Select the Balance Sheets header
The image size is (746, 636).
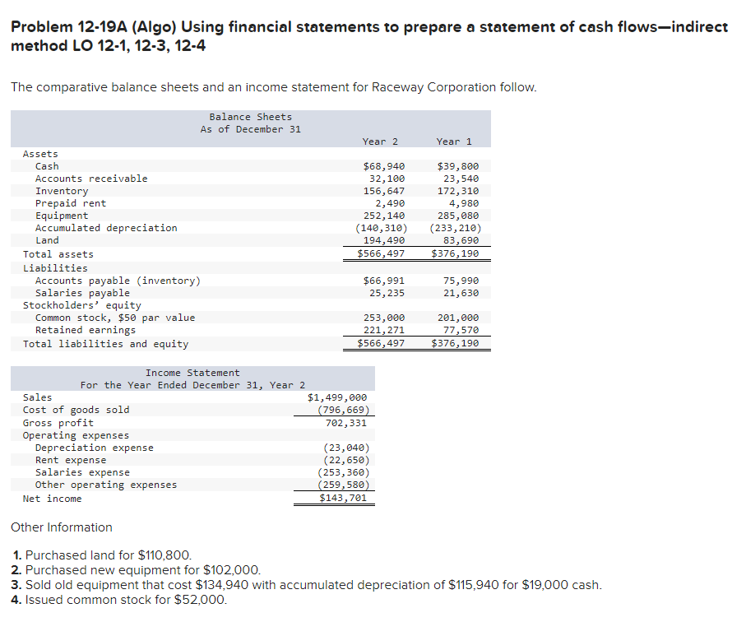250,116
